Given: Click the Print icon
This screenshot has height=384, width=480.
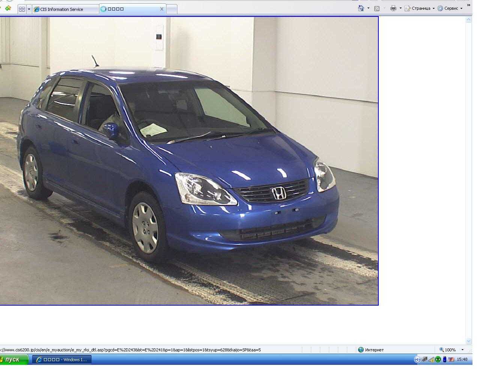Looking at the screenshot, I should point(393,8).
